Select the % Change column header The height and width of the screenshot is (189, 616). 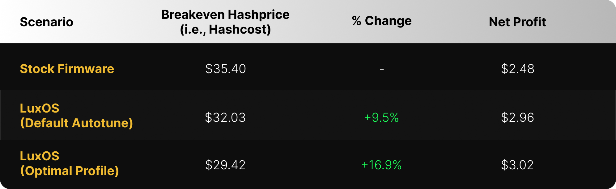coord(382,21)
